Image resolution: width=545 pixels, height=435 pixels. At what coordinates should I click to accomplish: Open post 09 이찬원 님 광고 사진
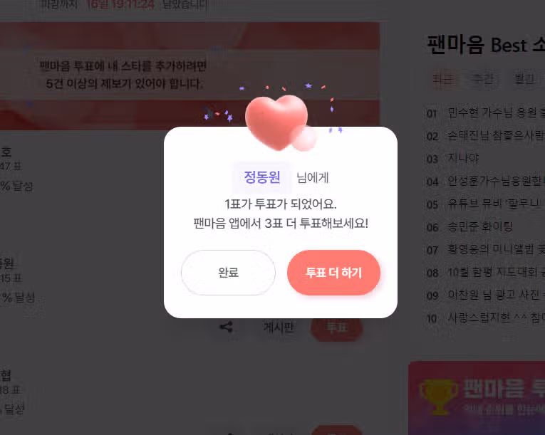point(486,295)
